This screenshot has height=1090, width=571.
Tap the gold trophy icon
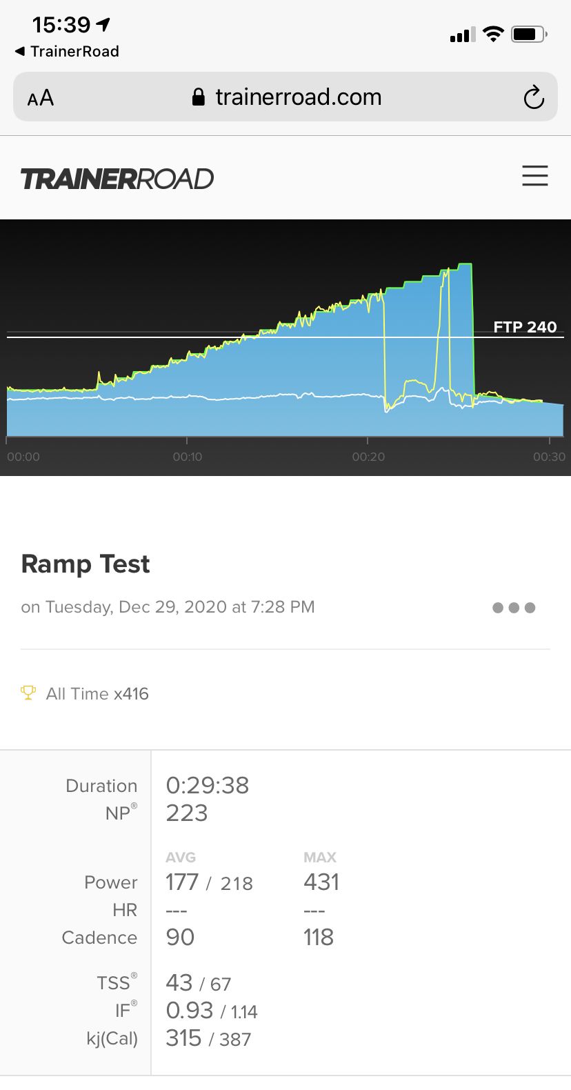point(28,693)
